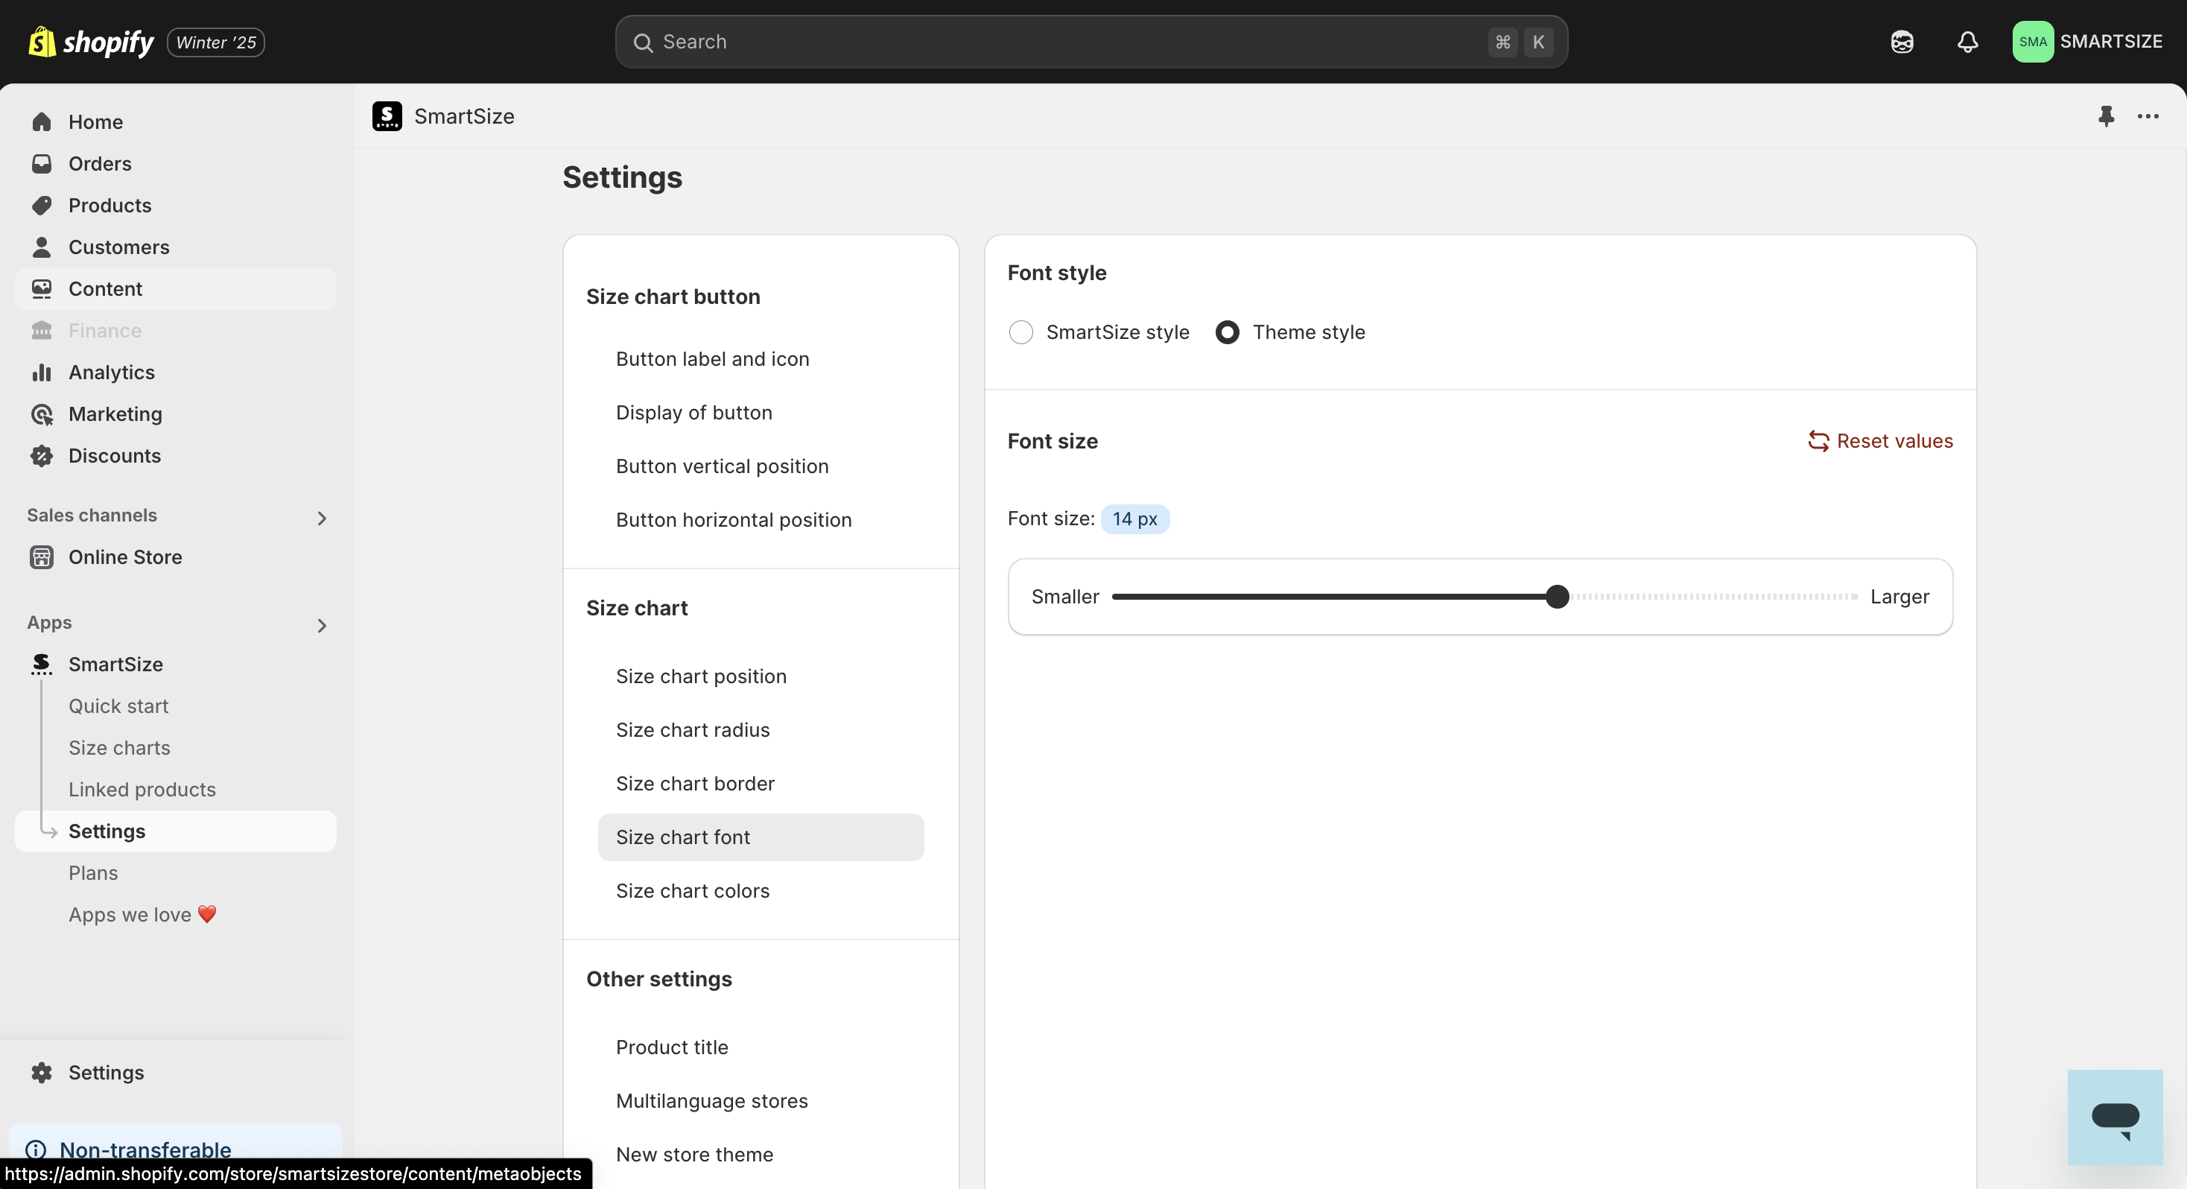Select Size chart font settings
2187x1189 pixels.
click(760, 837)
